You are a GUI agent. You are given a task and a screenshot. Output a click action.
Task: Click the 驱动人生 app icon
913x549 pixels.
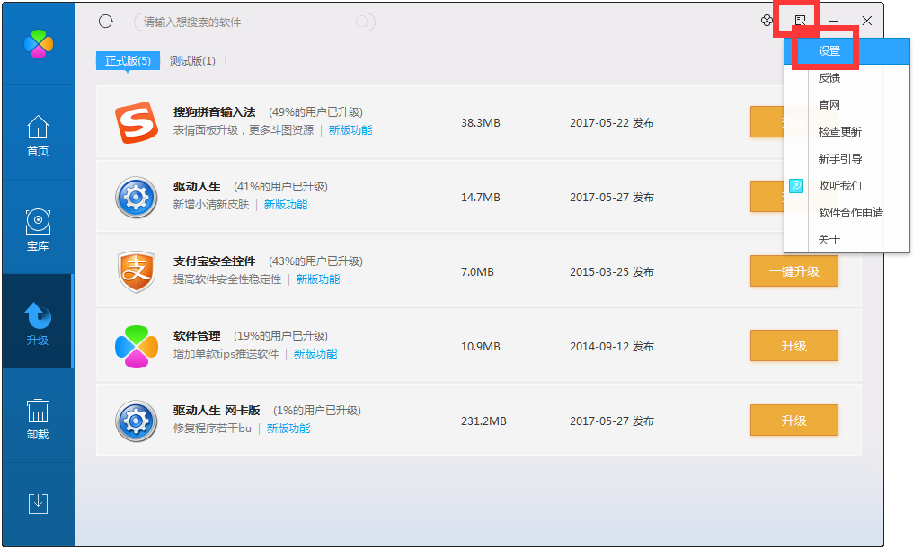point(136,197)
